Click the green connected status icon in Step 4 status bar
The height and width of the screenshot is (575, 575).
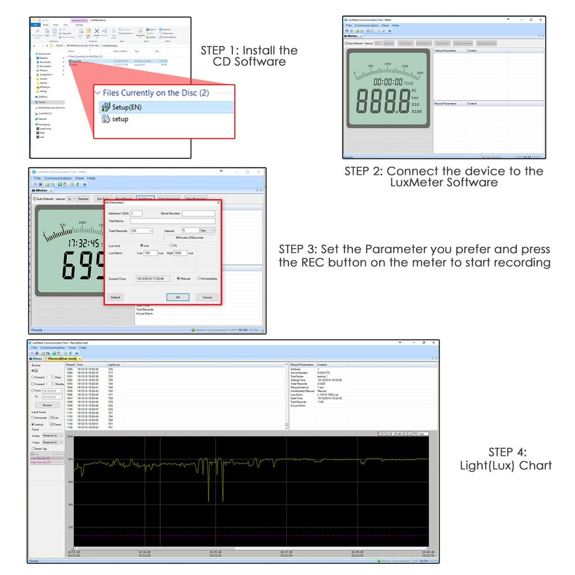(379, 561)
